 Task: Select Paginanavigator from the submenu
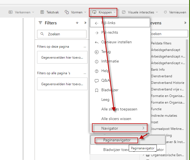[117, 140]
